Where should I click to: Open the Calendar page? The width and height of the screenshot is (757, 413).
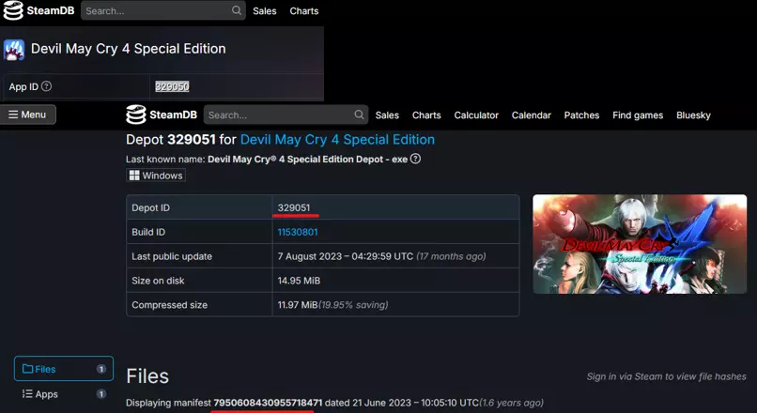(531, 115)
